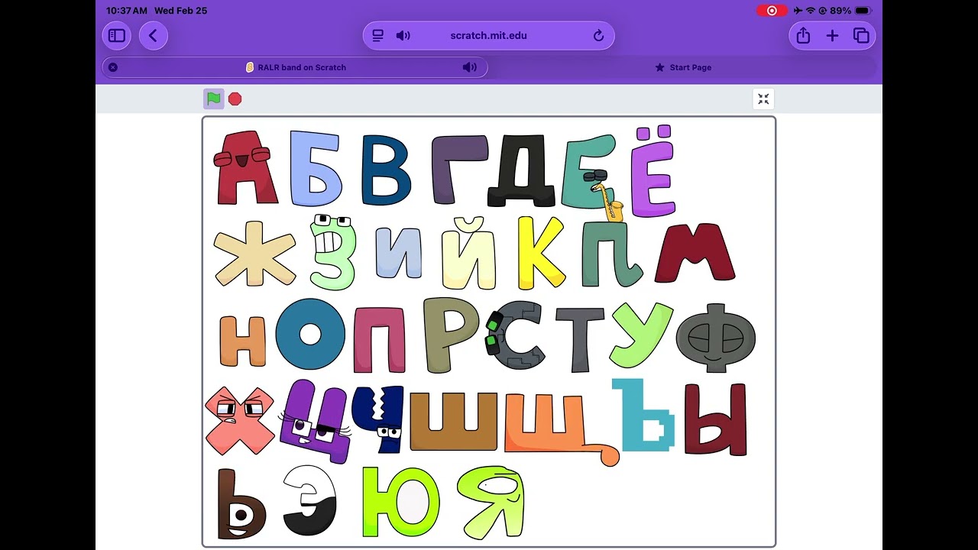Click the gray letter С with green eyes
978x550 pixels.
click(x=516, y=335)
